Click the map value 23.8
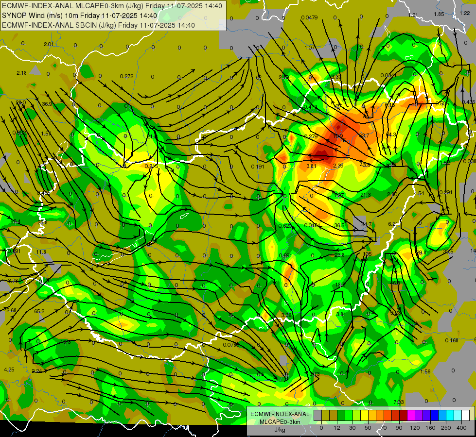 tap(339, 255)
